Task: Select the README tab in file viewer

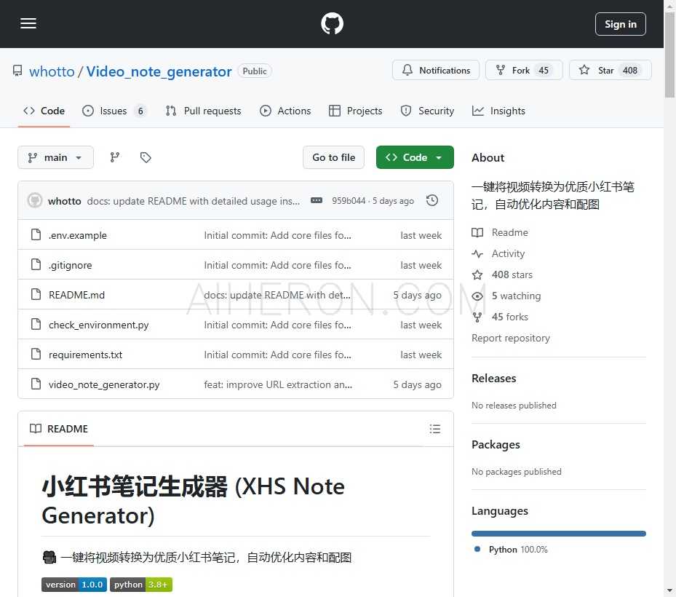Action: 59,429
